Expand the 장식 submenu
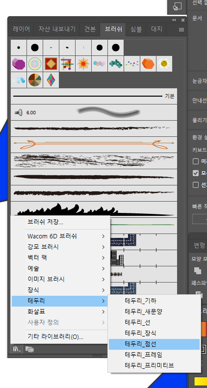Viewport: 207px width, 388px height. [x=60, y=290]
